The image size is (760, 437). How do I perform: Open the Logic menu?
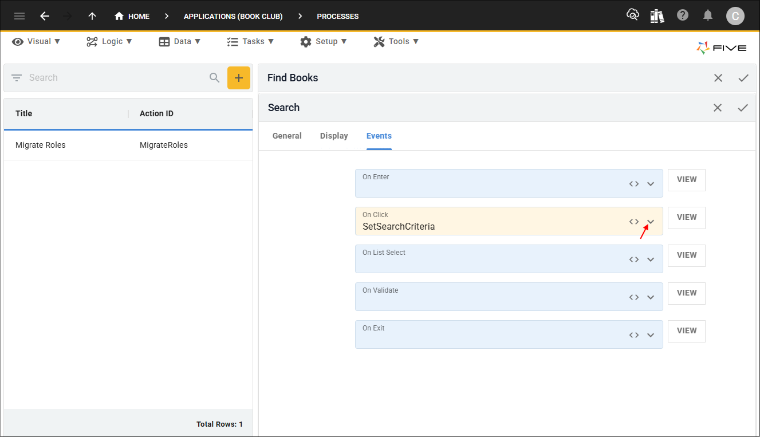tap(109, 41)
